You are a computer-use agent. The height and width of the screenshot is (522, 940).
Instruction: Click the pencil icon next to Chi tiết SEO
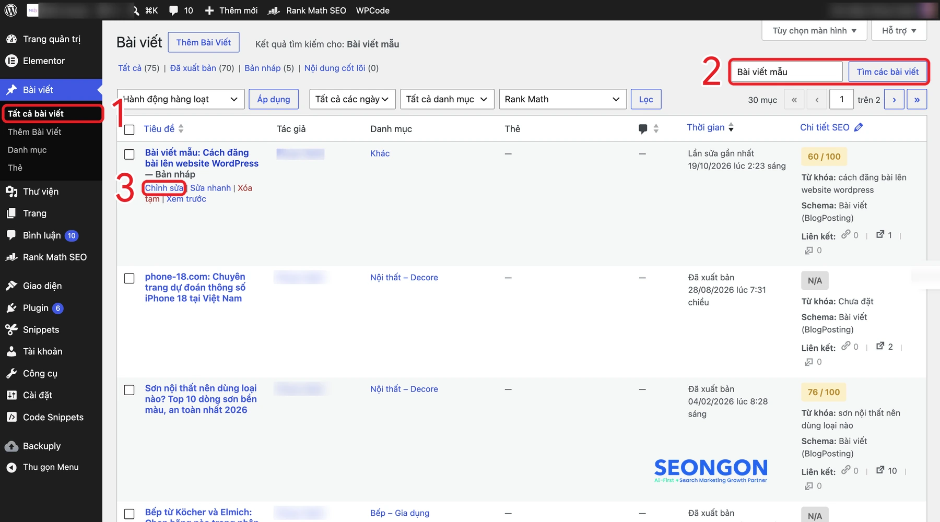pos(859,127)
